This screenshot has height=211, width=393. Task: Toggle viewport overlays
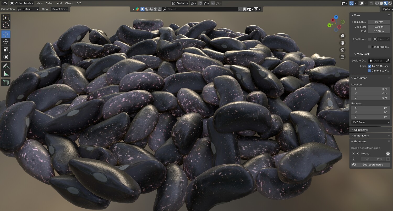point(361,3)
